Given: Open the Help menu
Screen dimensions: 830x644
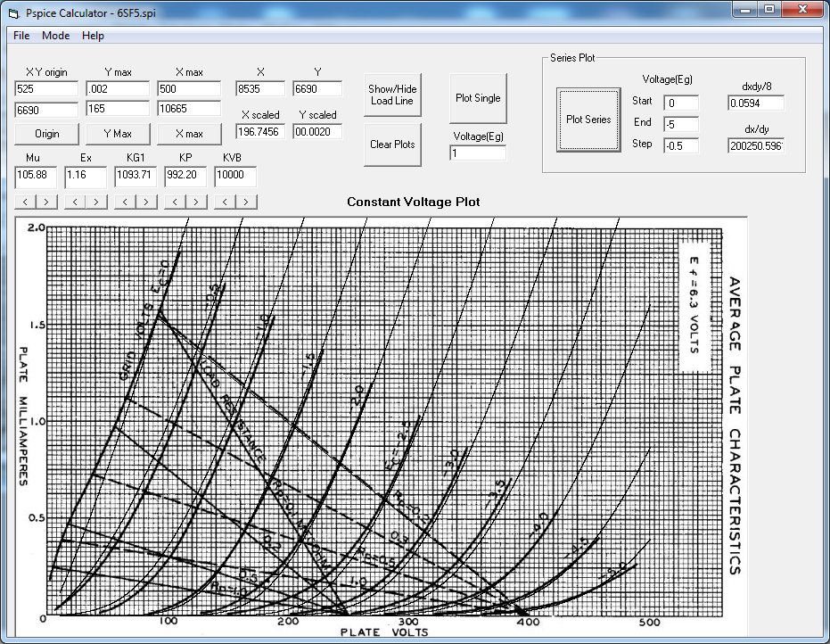Looking at the screenshot, I should pyautogui.click(x=93, y=36).
